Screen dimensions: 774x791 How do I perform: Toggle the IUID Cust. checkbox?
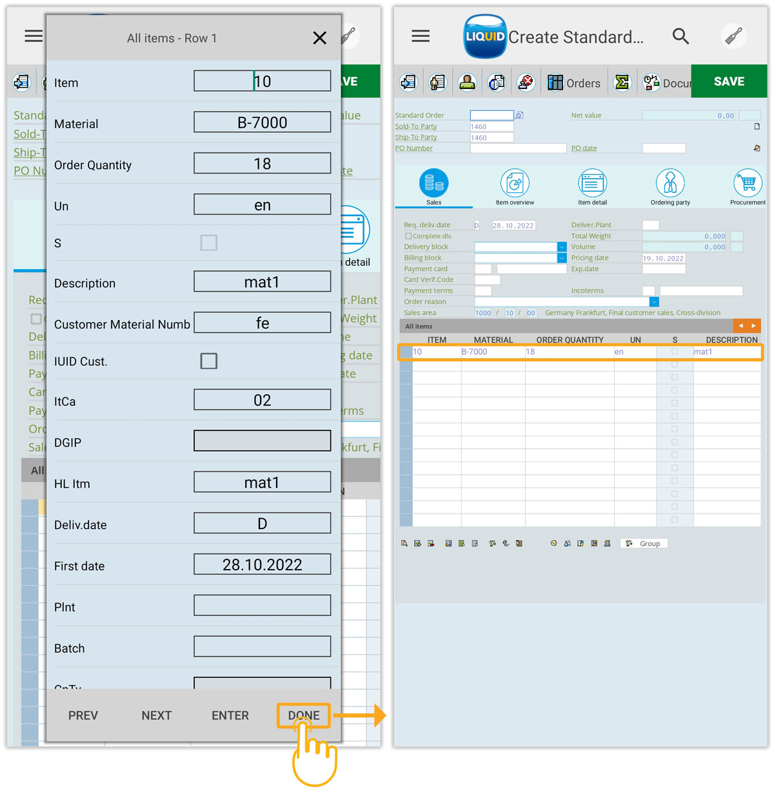pyautogui.click(x=209, y=361)
